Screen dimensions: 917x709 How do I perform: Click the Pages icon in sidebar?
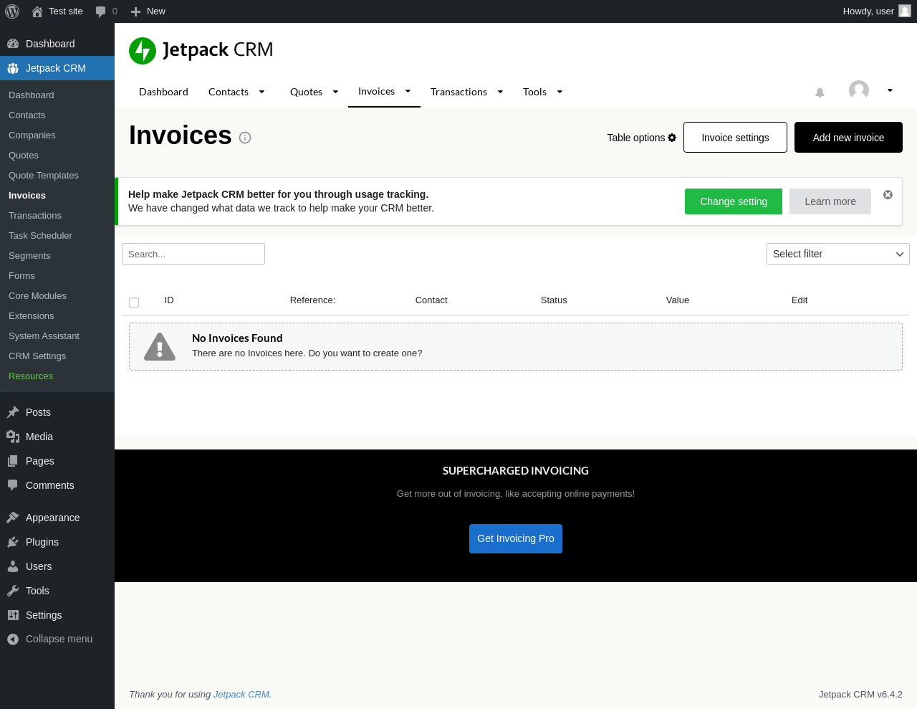pyautogui.click(x=13, y=461)
